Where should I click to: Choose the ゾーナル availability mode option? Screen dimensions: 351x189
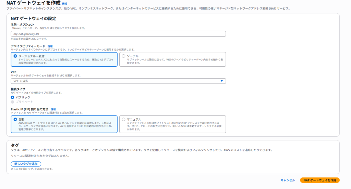tap(124, 56)
